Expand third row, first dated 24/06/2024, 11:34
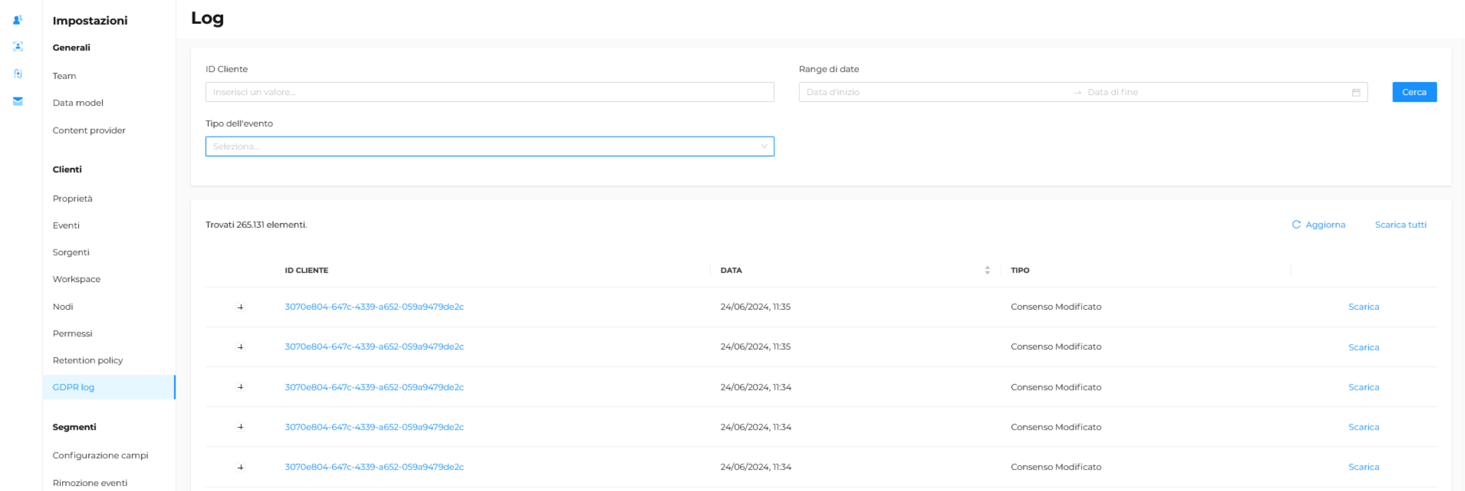The width and height of the screenshot is (1465, 491). tap(240, 387)
